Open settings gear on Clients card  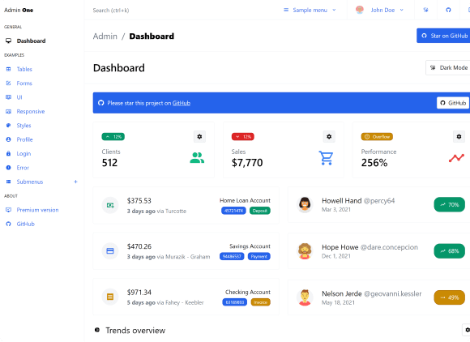199,137
